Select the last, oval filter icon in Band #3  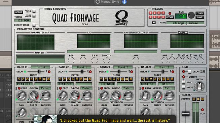131,79
